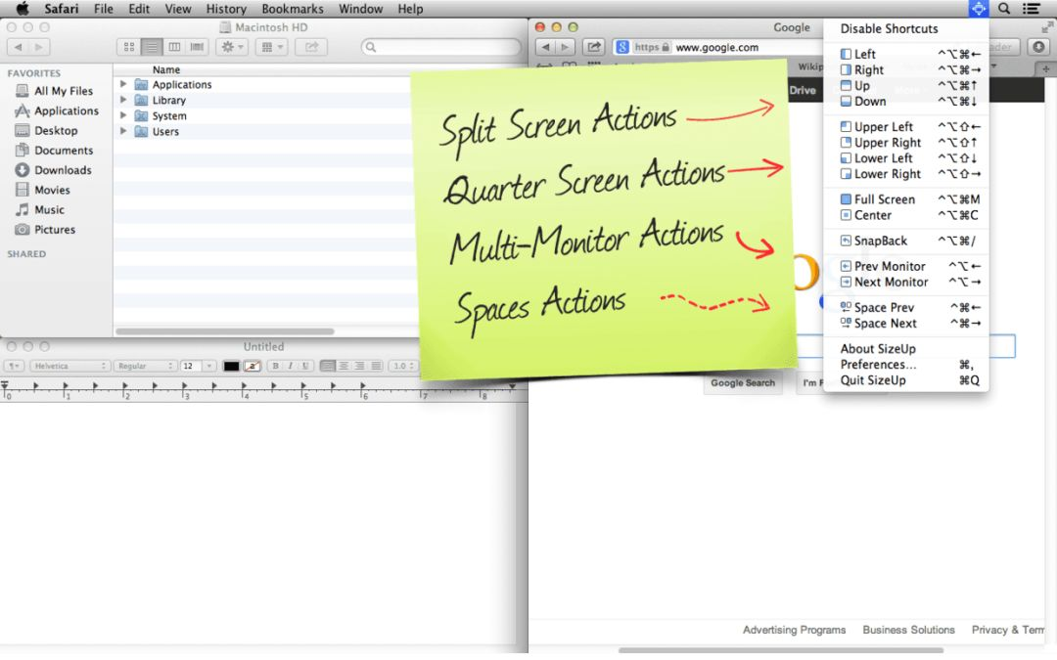Open Bookmarks menu in menu bar
This screenshot has width=1057, height=660.
(x=293, y=9)
